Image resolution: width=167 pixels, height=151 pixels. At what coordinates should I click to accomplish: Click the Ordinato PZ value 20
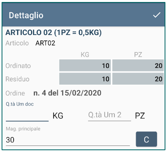coord(138,65)
